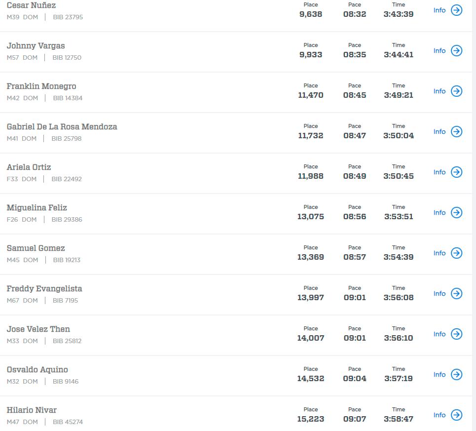Click the Info text for Osvaldo Aquino
This screenshot has width=476, height=431.
439,375
